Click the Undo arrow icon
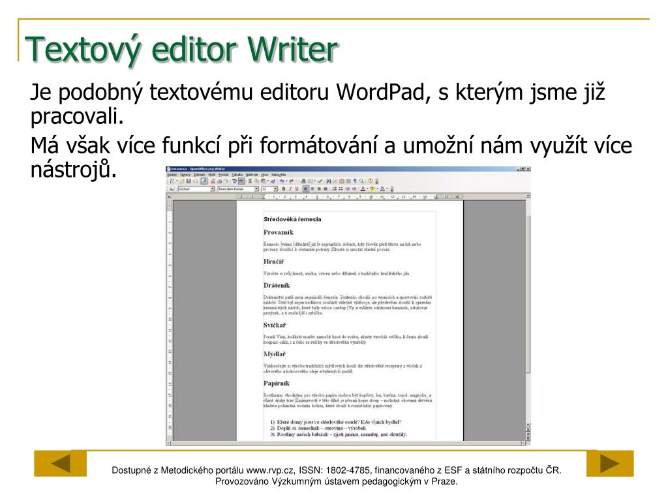 pos(282,181)
